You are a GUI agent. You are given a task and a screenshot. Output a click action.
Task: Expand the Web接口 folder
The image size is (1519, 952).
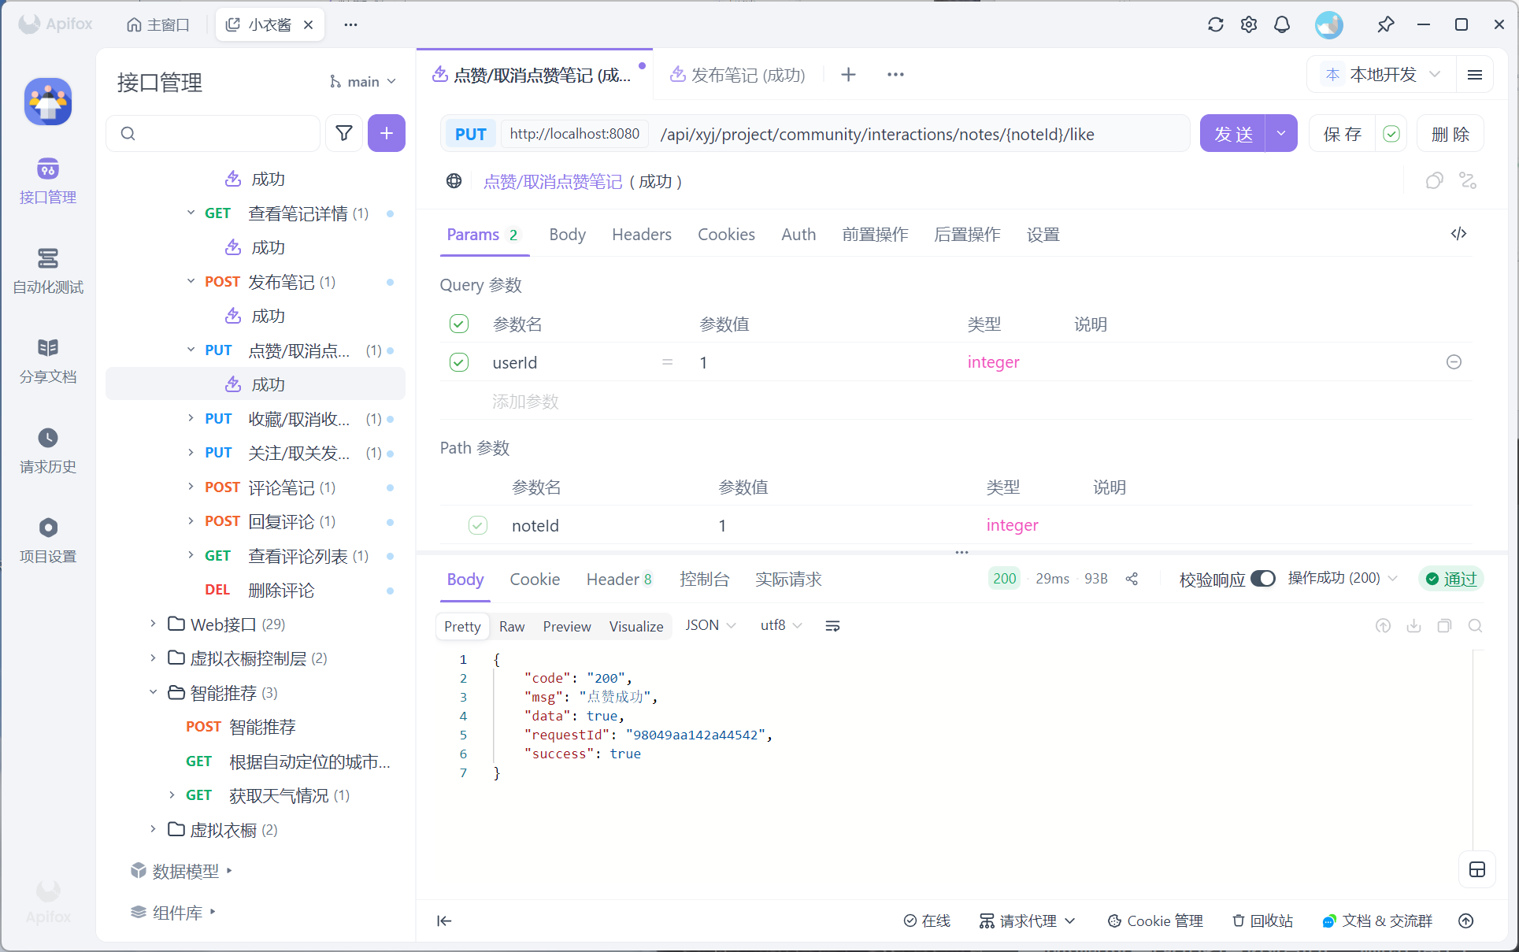[154, 624]
